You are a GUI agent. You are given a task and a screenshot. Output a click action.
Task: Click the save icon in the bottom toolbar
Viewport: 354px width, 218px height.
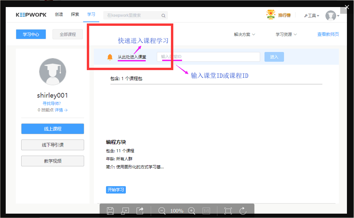(110, 211)
